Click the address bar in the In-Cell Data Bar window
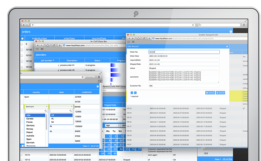This screenshot has width=261, height=161. pos(93,45)
